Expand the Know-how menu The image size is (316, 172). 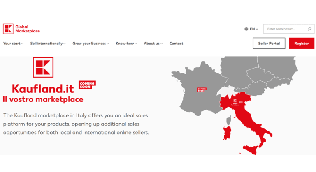(x=126, y=44)
